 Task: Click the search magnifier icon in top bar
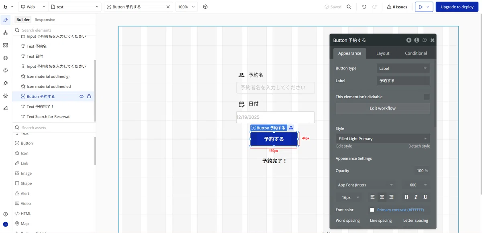(x=349, y=7)
